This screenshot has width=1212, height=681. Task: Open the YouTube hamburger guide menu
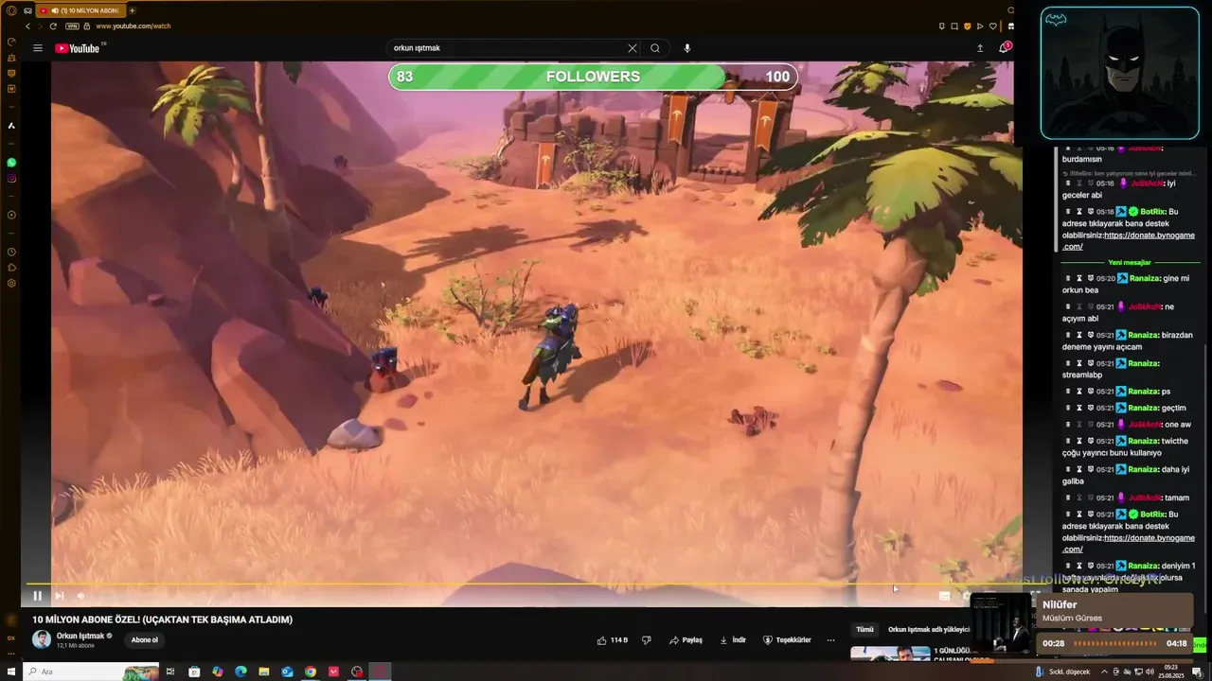tap(37, 48)
